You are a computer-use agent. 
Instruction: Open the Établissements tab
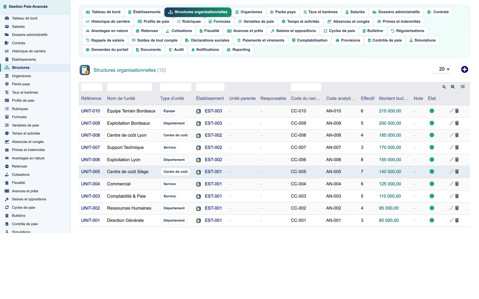[x=144, y=12]
